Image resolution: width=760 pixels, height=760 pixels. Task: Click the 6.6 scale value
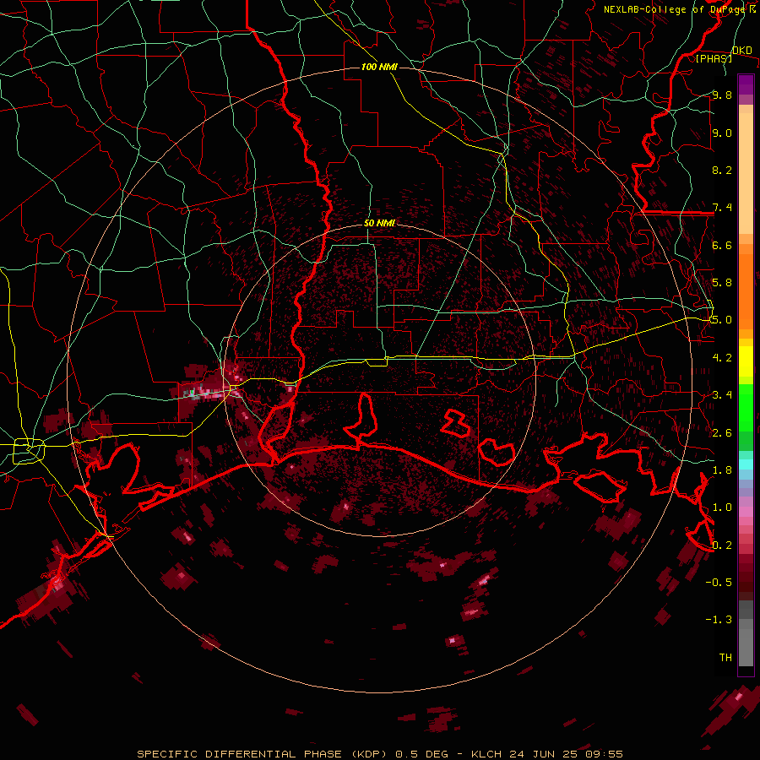(722, 245)
